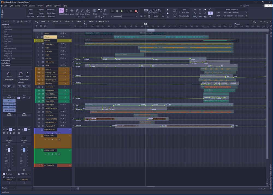Toggle loop on/off in Loop module
273x195 pixels.
pyautogui.click(x=174, y=10)
